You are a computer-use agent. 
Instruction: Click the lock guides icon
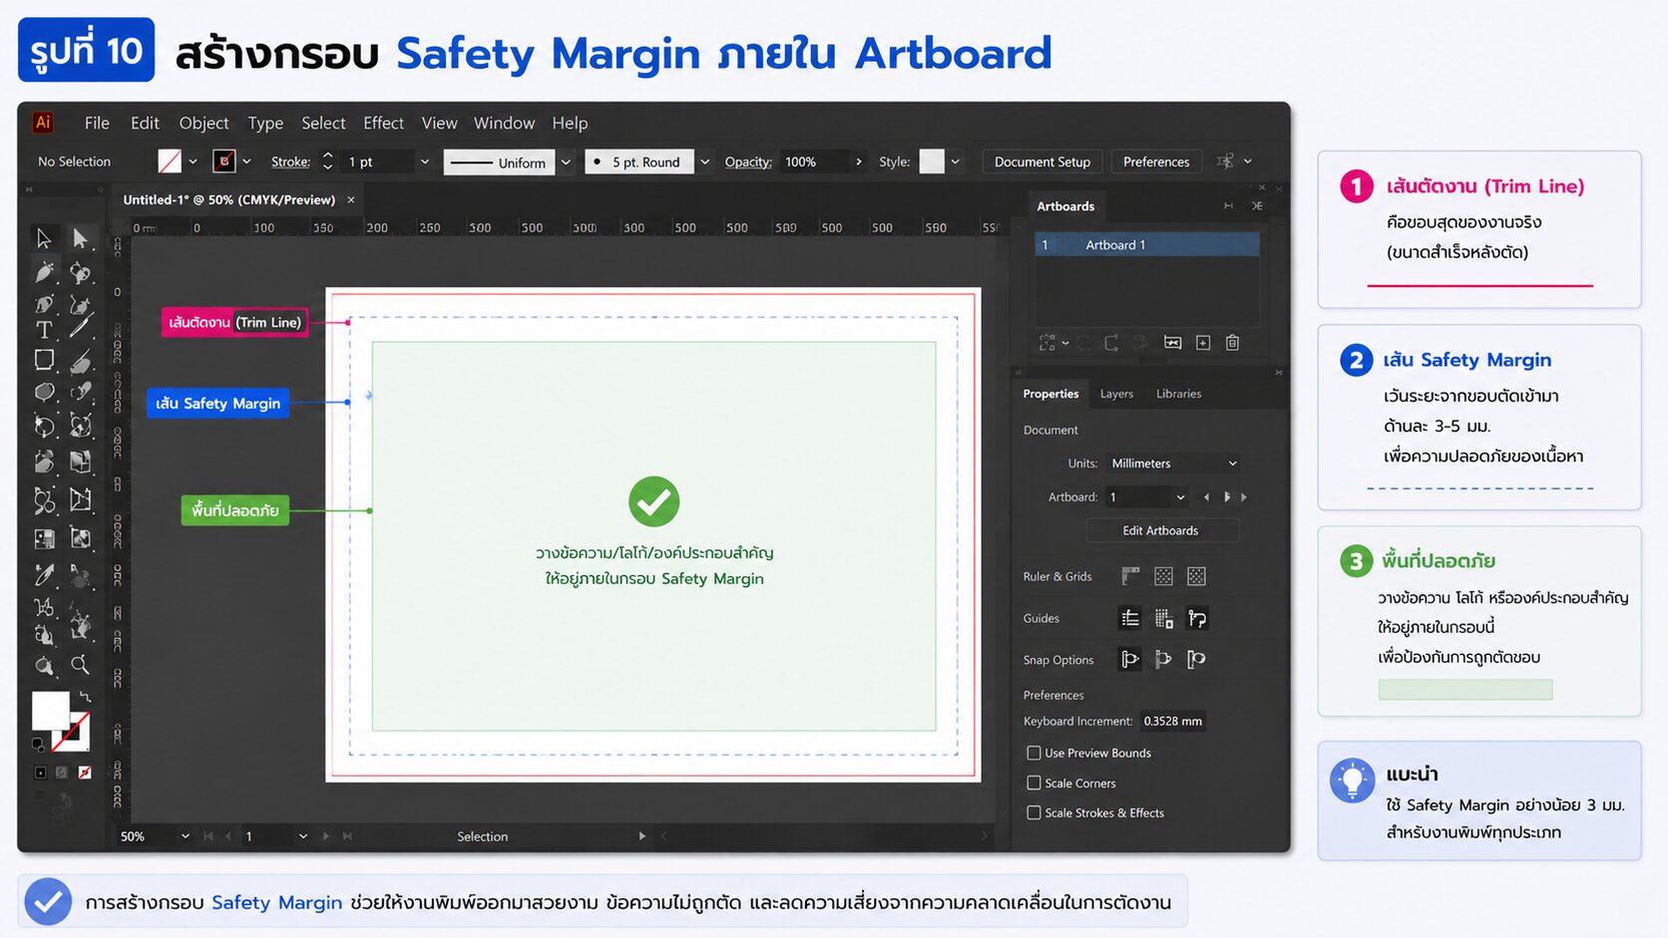click(x=1163, y=619)
